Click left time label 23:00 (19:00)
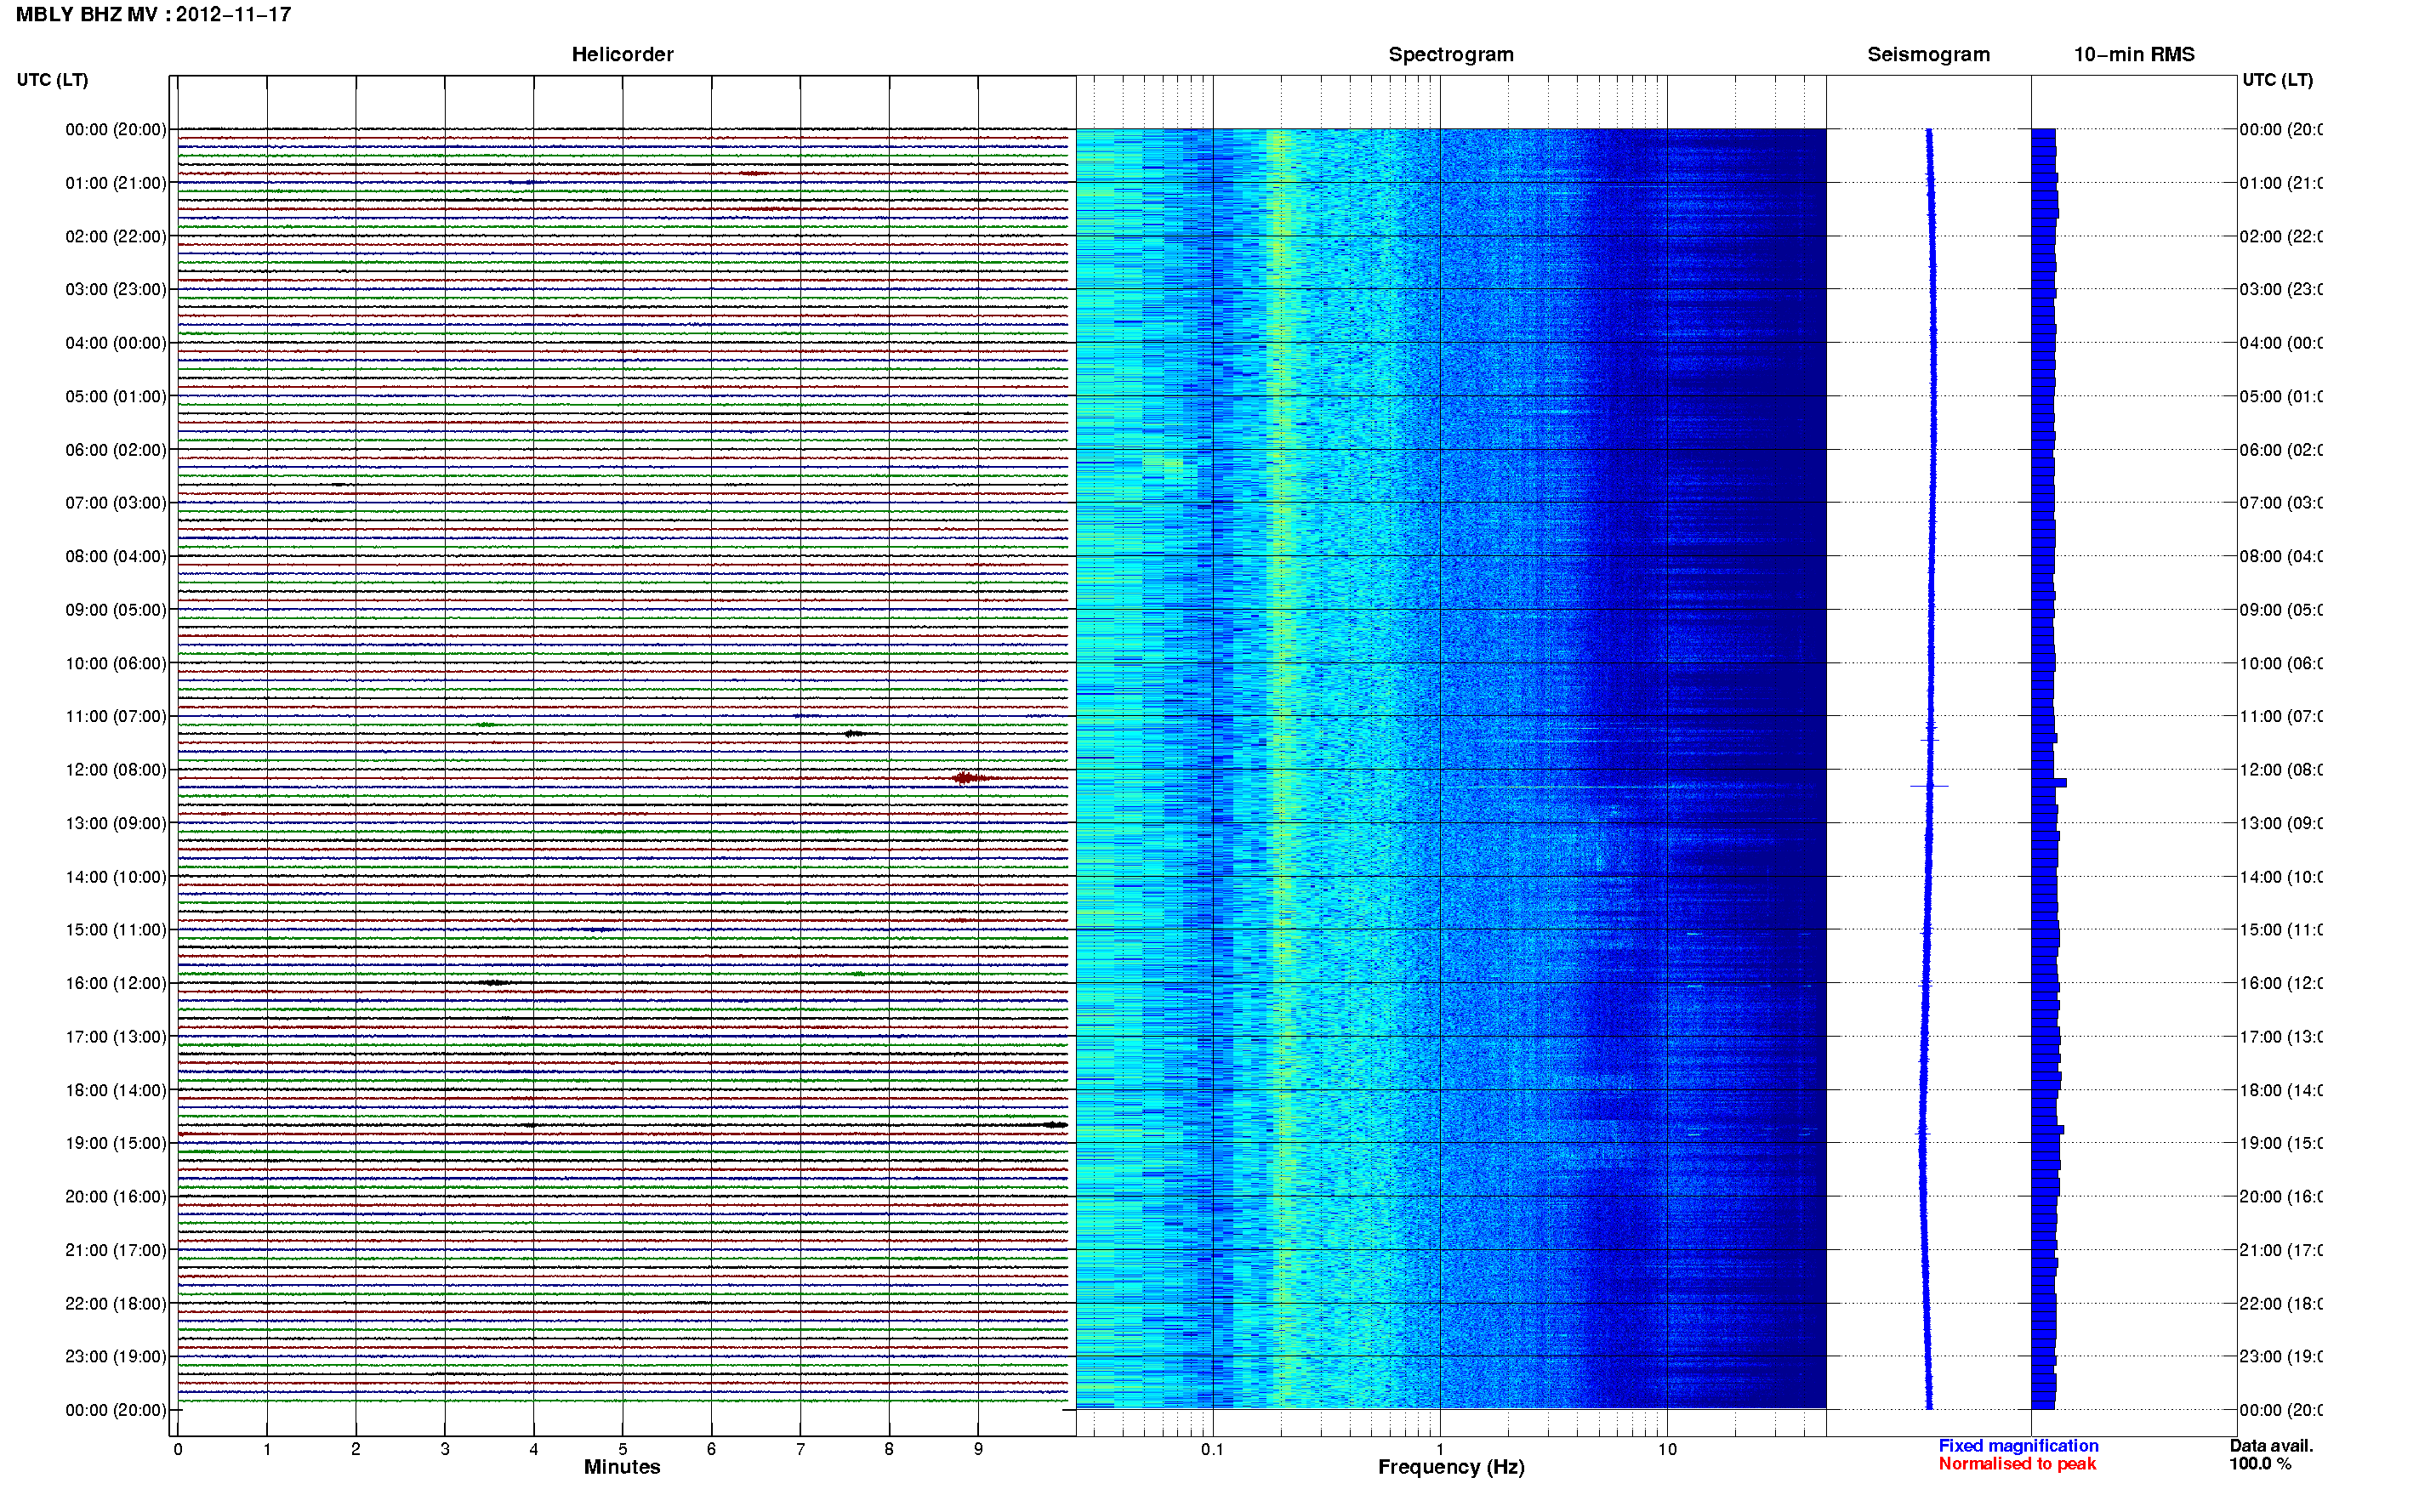The width and height of the screenshot is (2419, 1512). [116, 1356]
